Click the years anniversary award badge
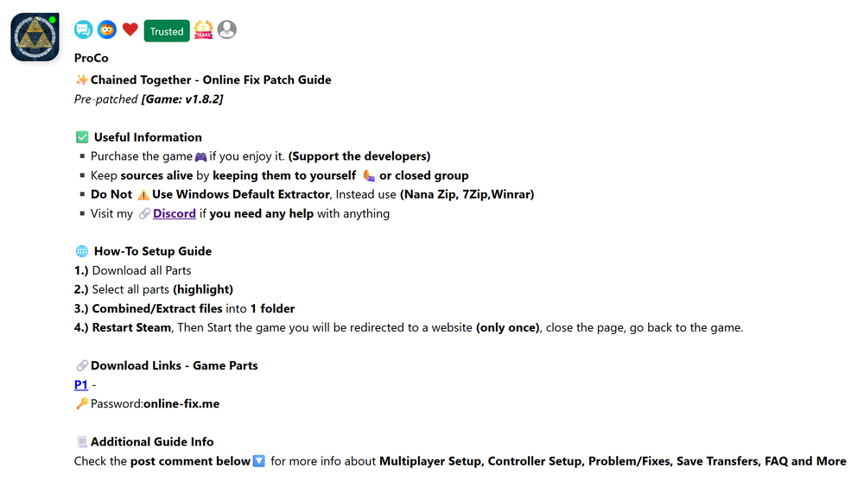 click(x=203, y=29)
